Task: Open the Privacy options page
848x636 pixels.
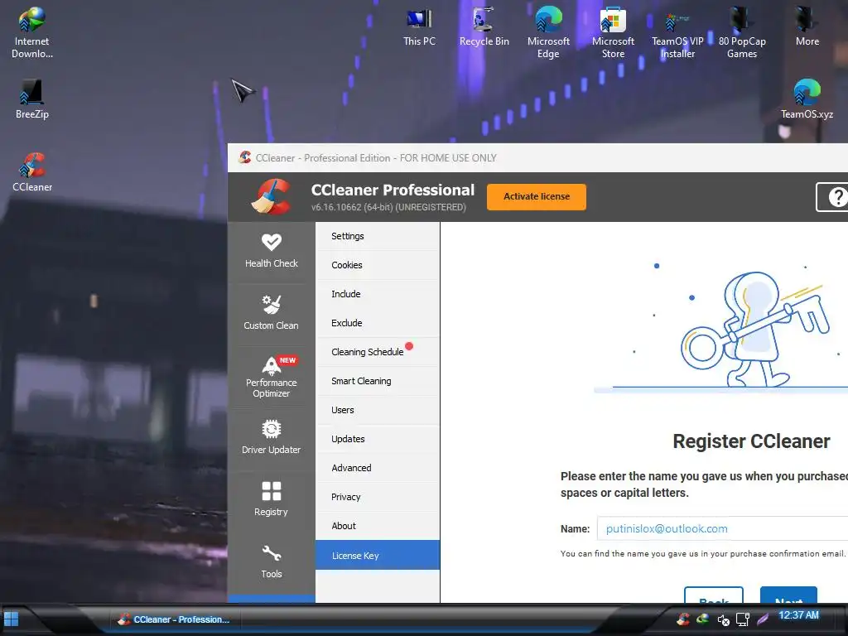Action: (x=378, y=497)
